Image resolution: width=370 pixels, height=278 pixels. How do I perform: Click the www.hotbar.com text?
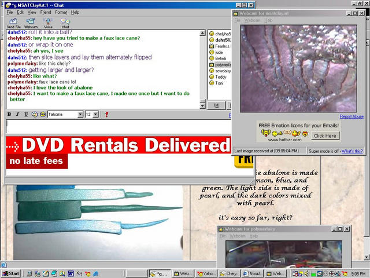point(284,140)
